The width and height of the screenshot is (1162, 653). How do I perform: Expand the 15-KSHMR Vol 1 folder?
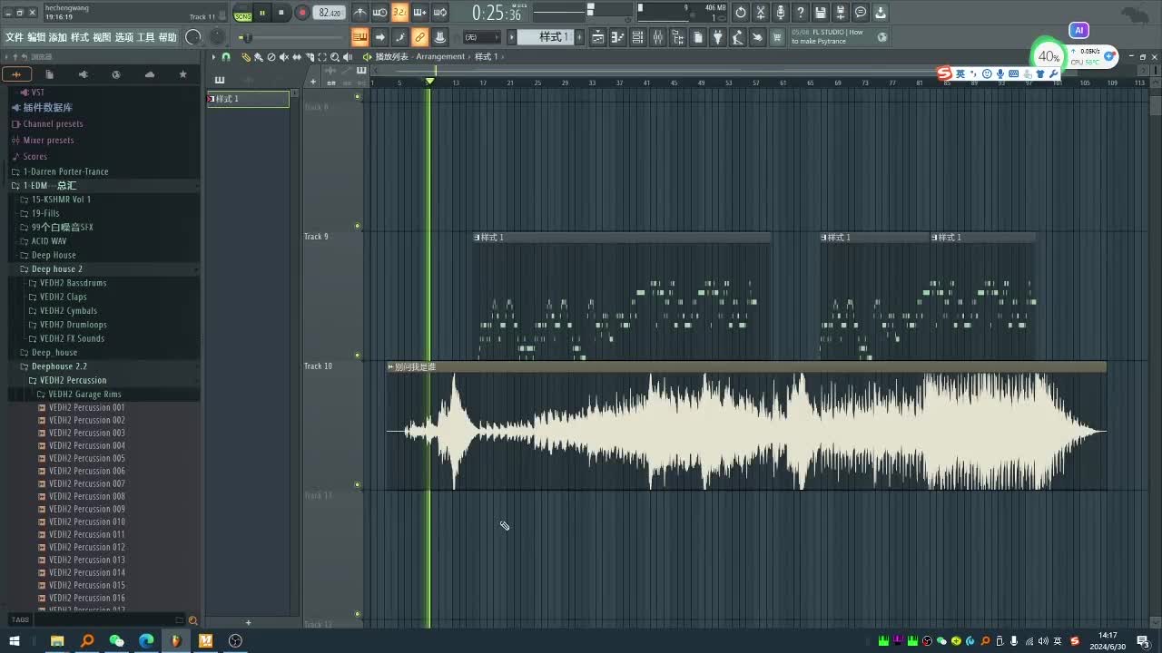pyautogui.click(x=25, y=200)
